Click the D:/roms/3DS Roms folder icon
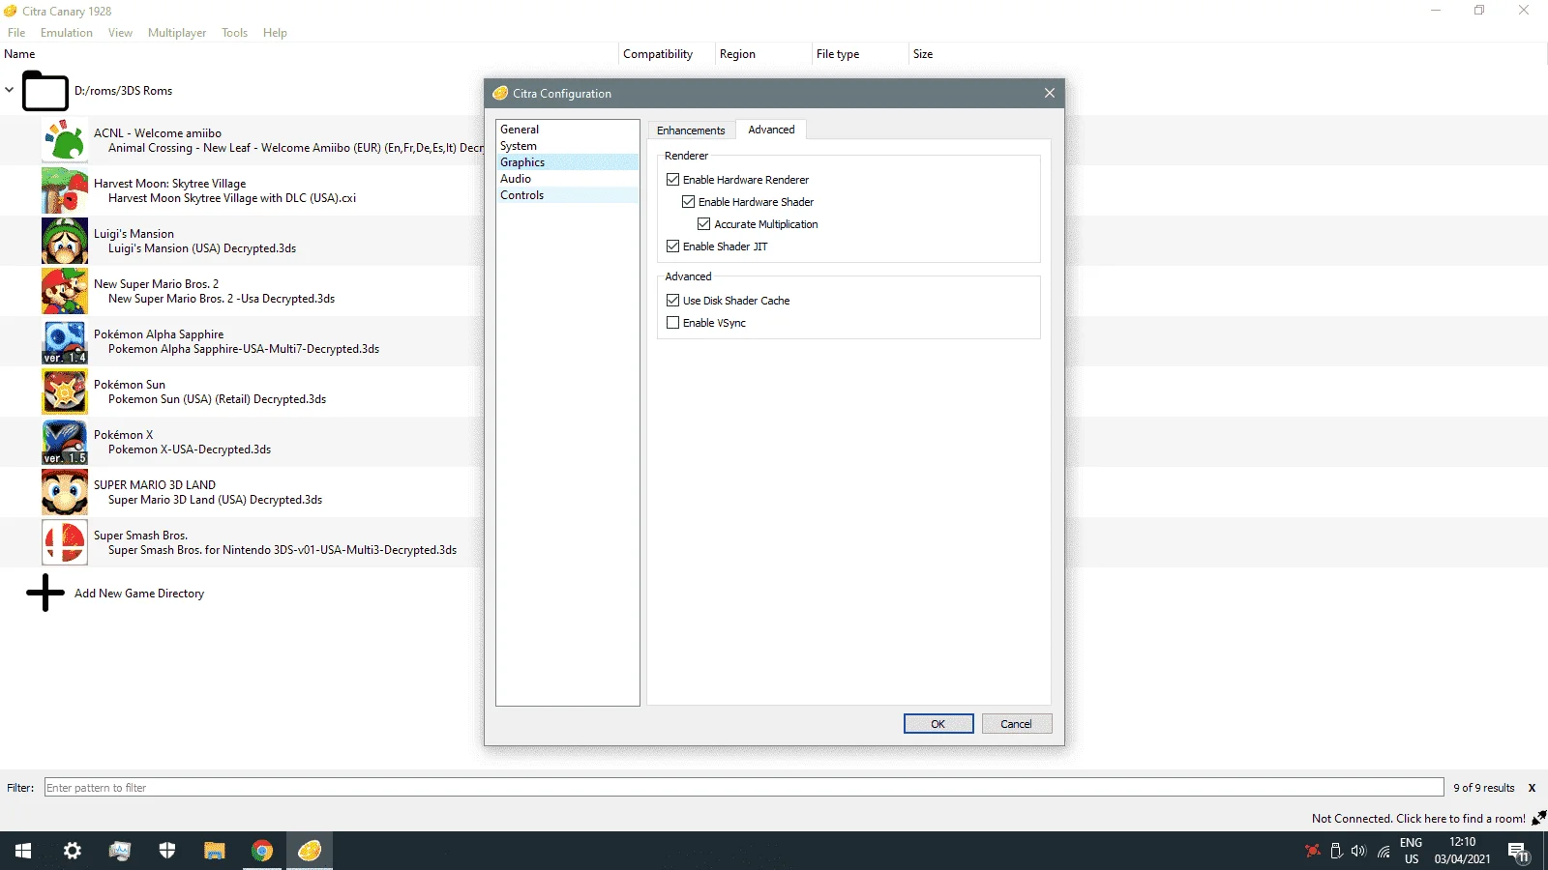 [45, 91]
